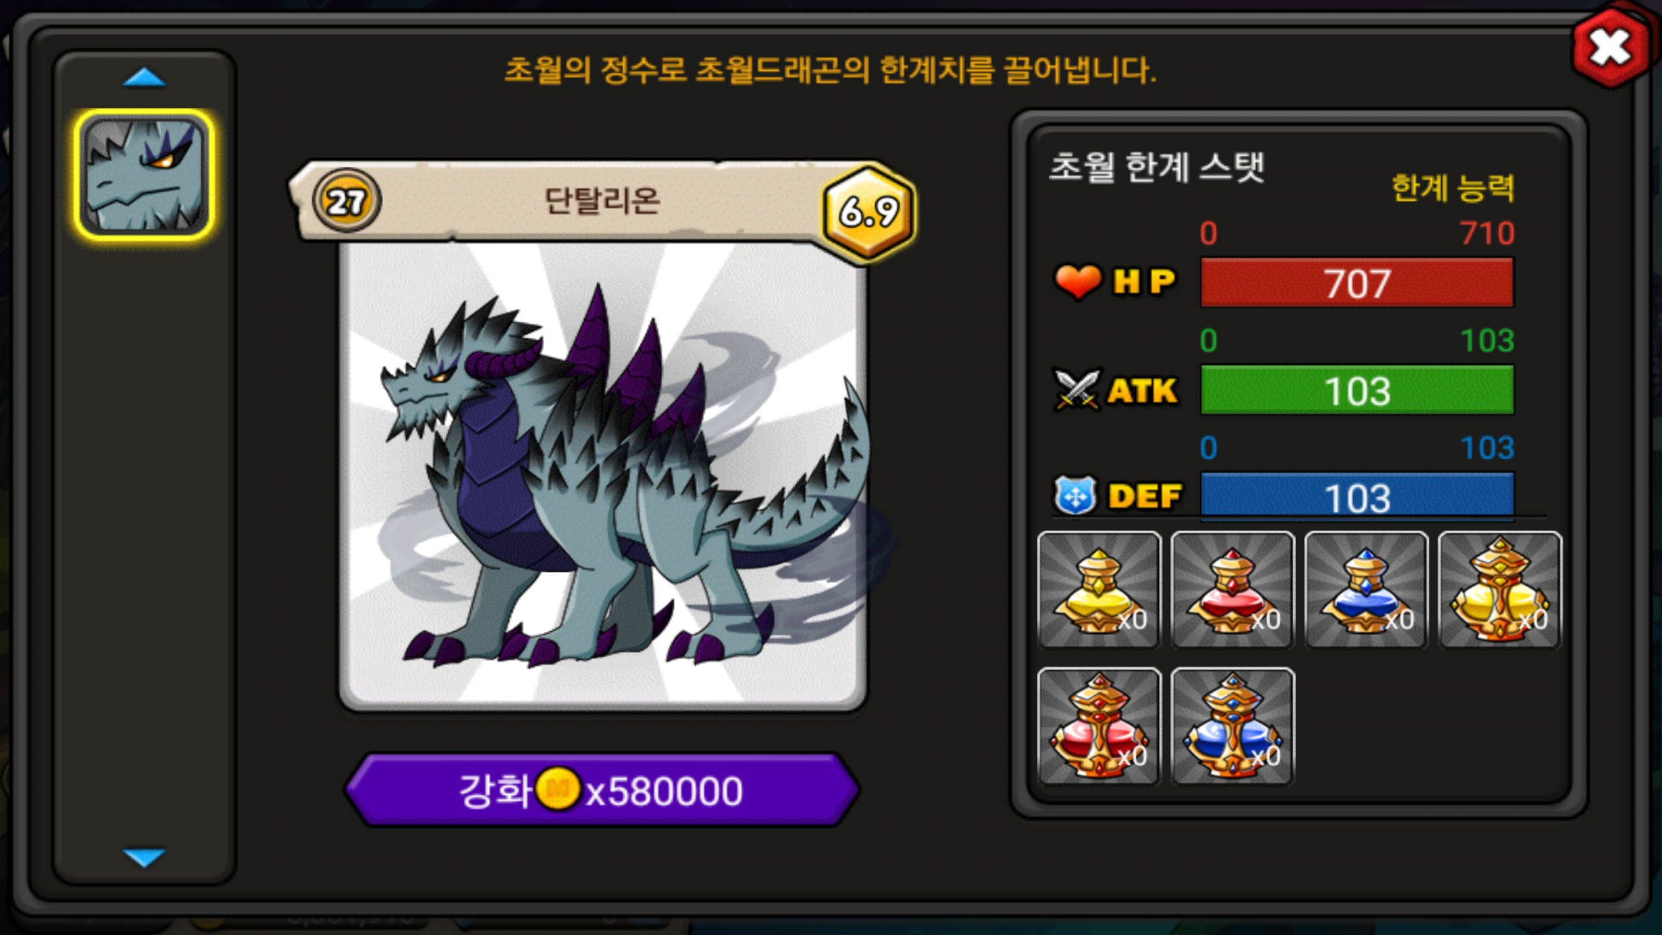Select the 단탈리온 dragon thumbnail
1662x935 pixels.
(x=144, y=175)
